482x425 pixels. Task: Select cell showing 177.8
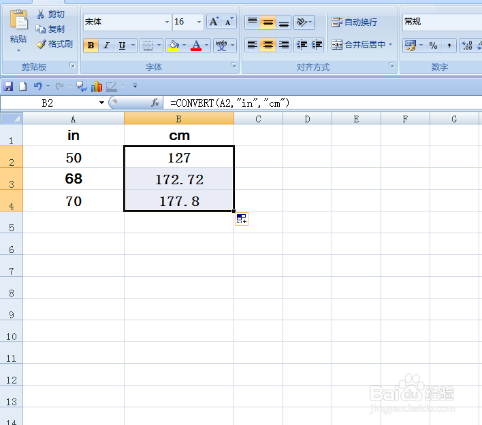(x=179, y=201)
